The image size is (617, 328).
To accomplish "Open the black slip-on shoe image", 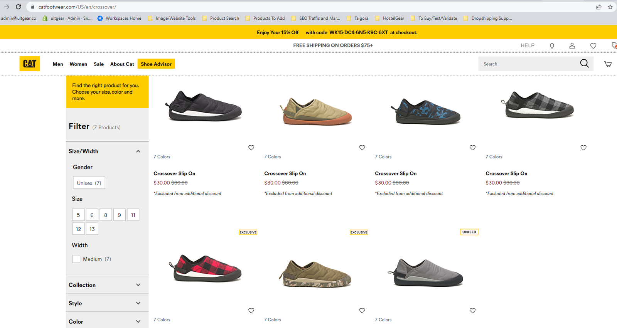I will (x=204, y=106).
